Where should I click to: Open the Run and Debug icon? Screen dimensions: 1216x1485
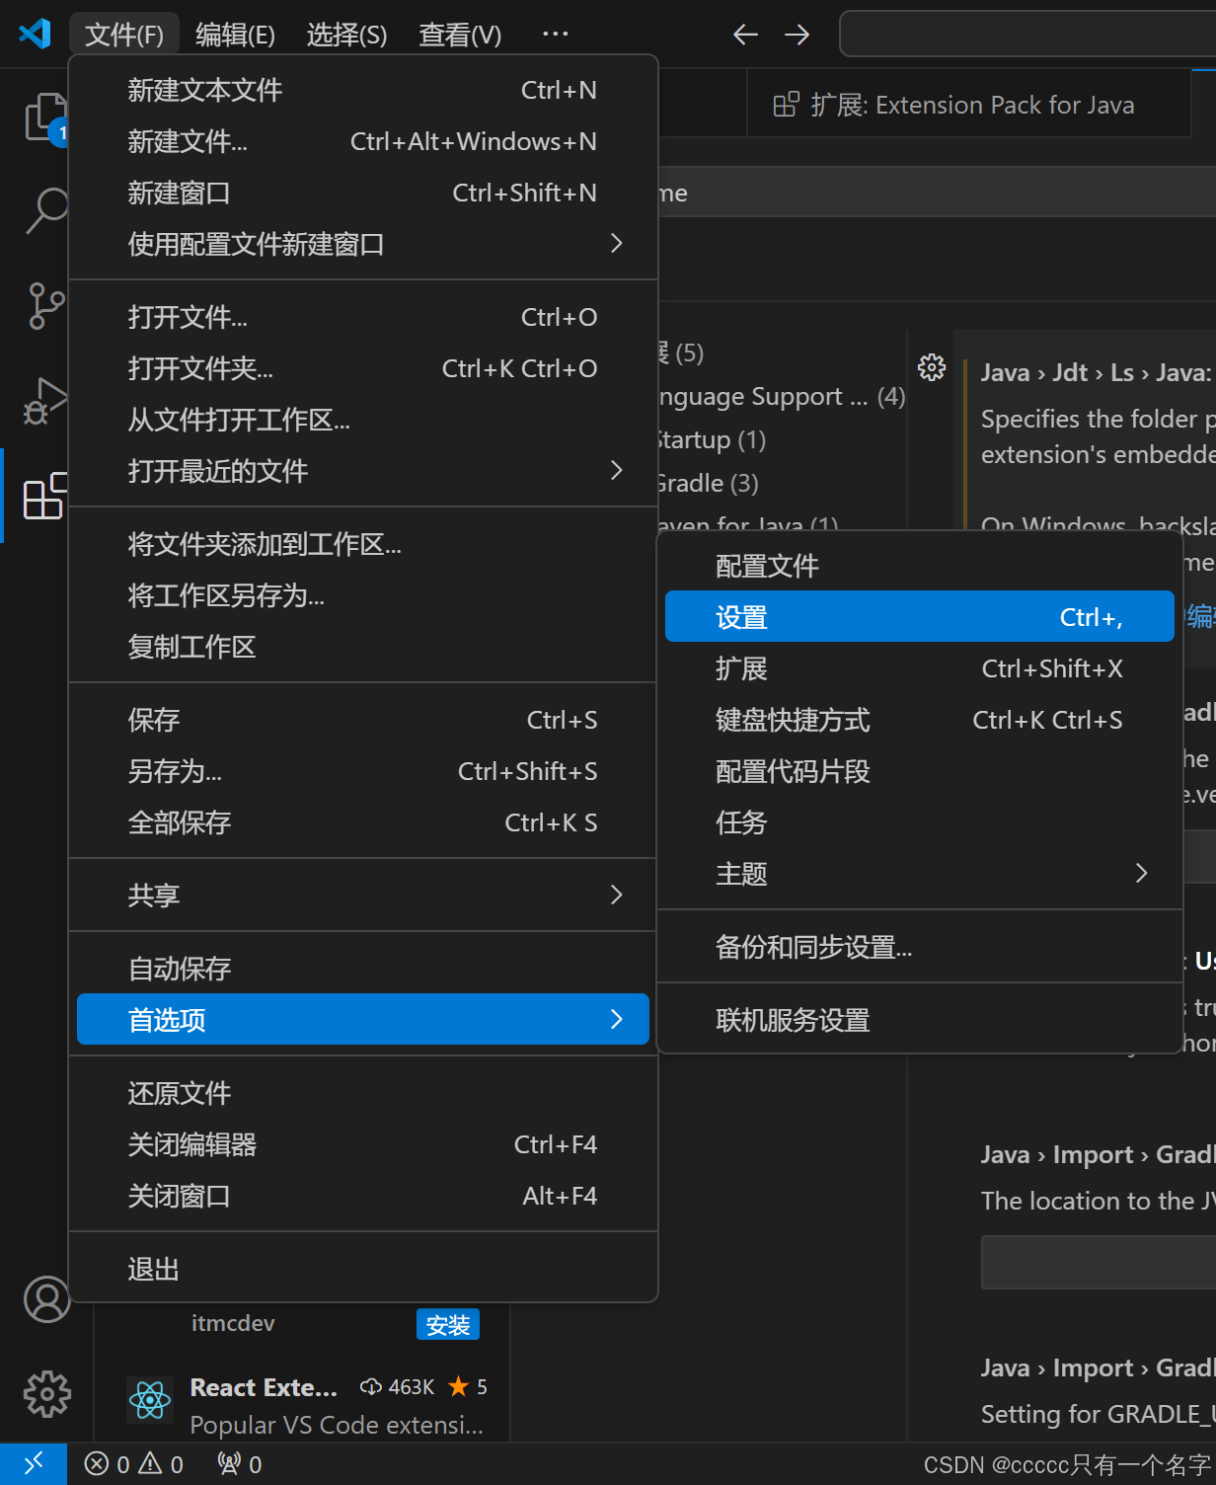tap(46, 402)
